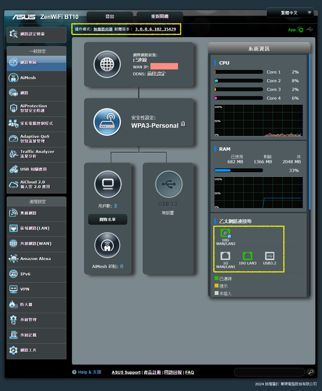This screenshot has height=391, width=322.
Task: Click the 系統資訊 panel header
Action: tap(259, 48)
